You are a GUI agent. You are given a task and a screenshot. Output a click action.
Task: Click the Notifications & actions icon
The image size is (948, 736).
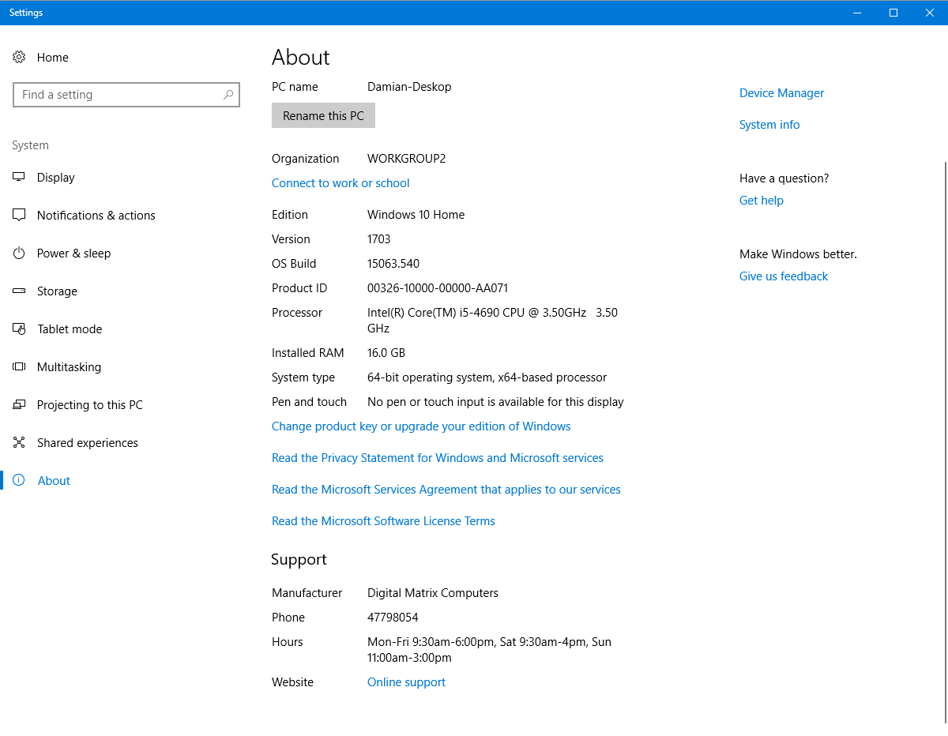(x=19, y=216)
